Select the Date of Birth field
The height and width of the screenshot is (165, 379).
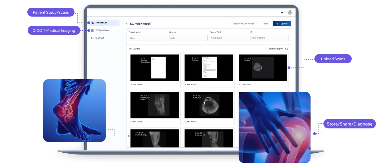tap(229, 38)
